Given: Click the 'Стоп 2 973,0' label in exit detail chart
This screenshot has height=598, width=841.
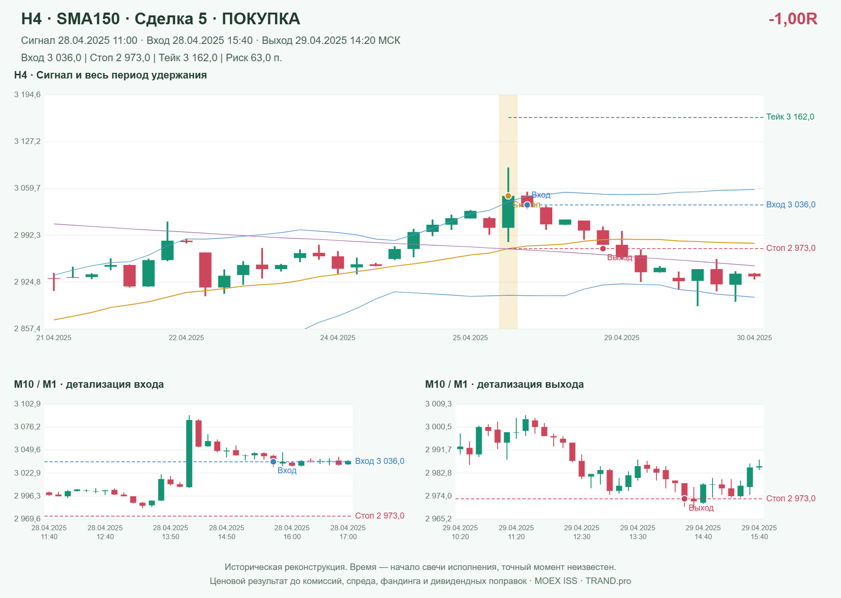Looking at the screenshot, I should 791,498.
